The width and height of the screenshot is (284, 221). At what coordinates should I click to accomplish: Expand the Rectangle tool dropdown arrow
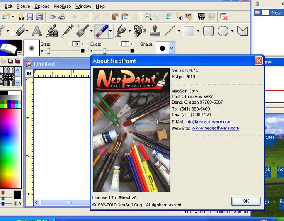198,31
